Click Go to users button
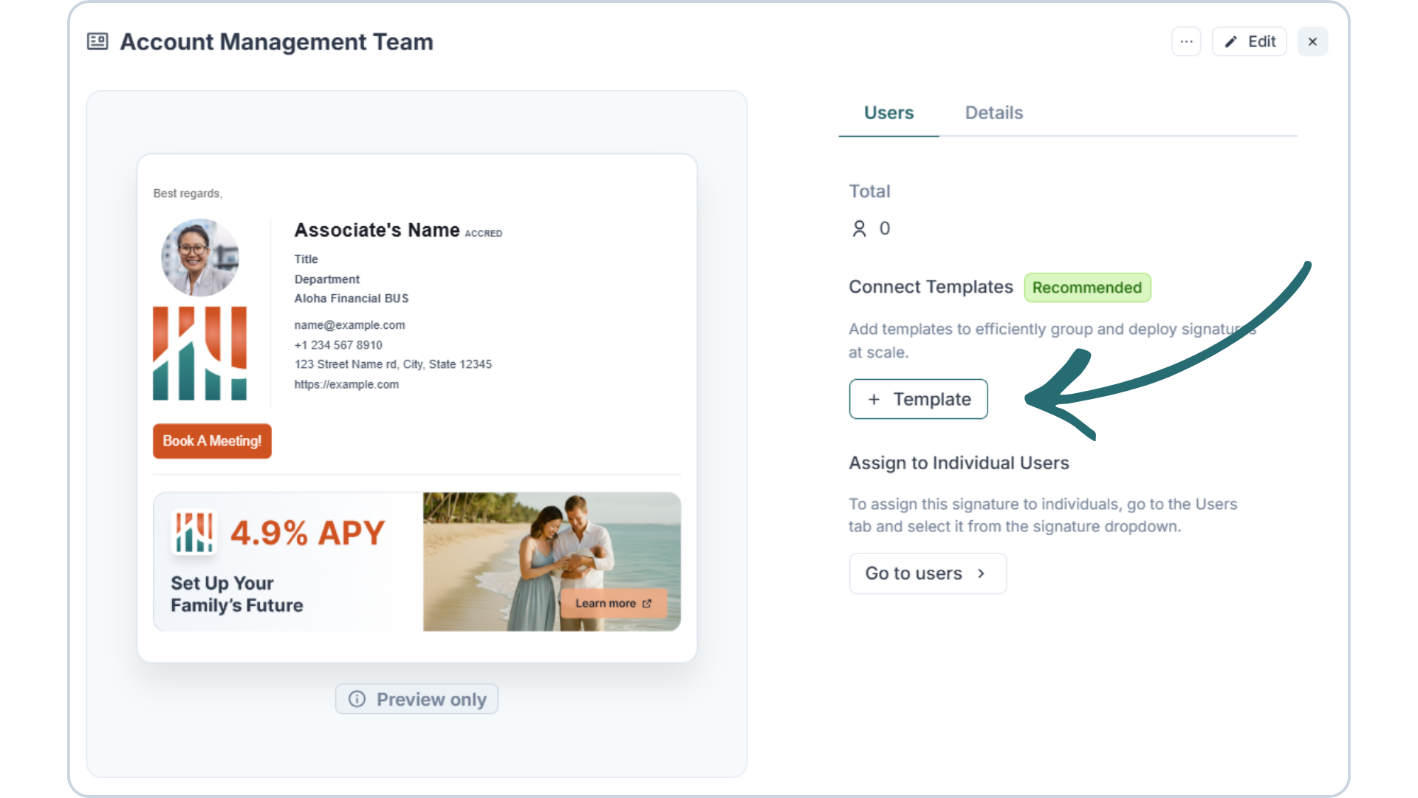1418x798 pixels. coord(928,573)
